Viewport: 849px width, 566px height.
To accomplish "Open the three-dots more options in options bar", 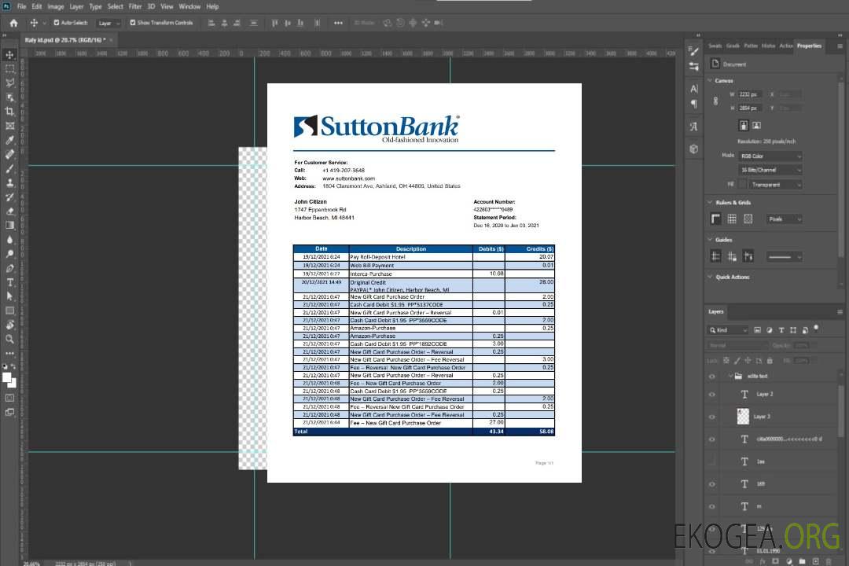I will (338, 23).
